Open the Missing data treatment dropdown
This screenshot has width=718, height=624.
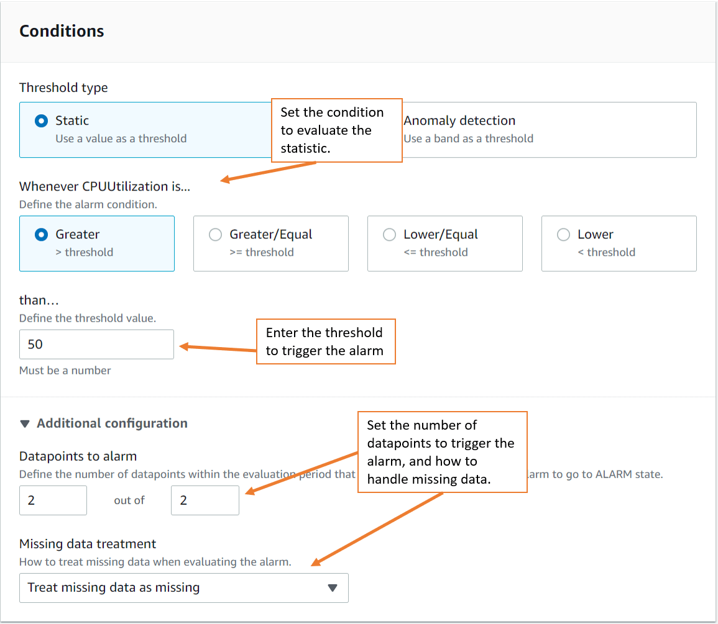(184, 587)
